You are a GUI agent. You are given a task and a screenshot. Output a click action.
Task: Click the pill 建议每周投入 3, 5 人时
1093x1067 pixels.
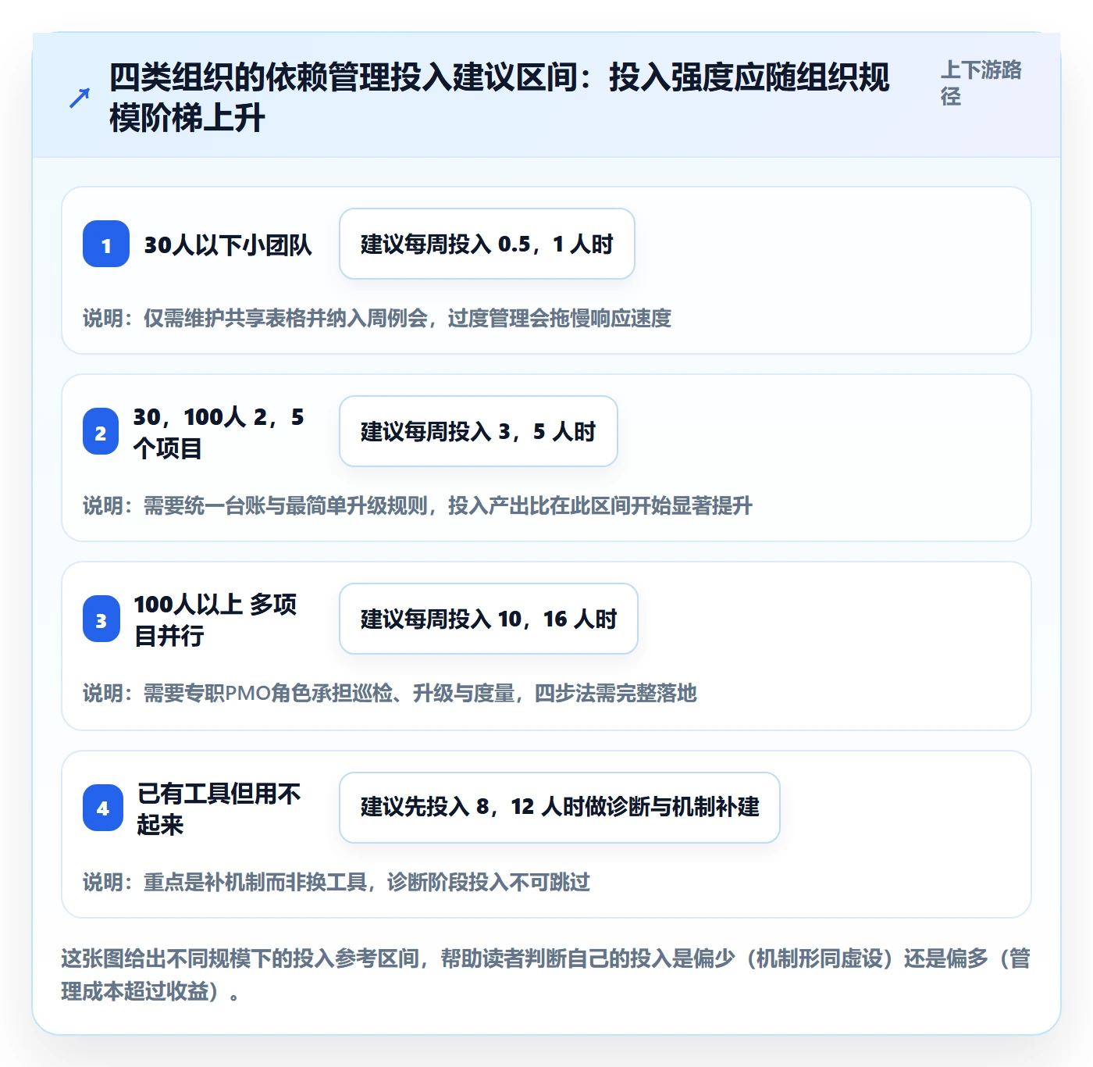coord(479,431)
